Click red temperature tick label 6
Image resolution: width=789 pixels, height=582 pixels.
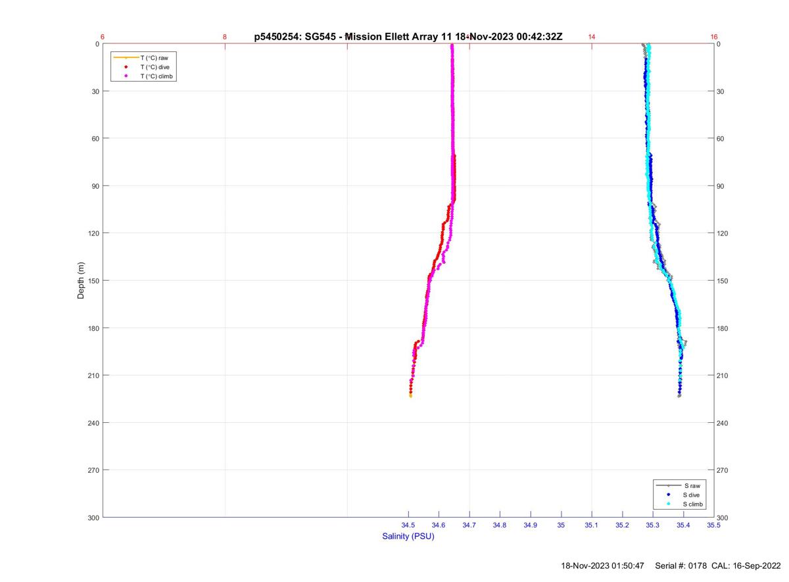(x=103, y=37)
